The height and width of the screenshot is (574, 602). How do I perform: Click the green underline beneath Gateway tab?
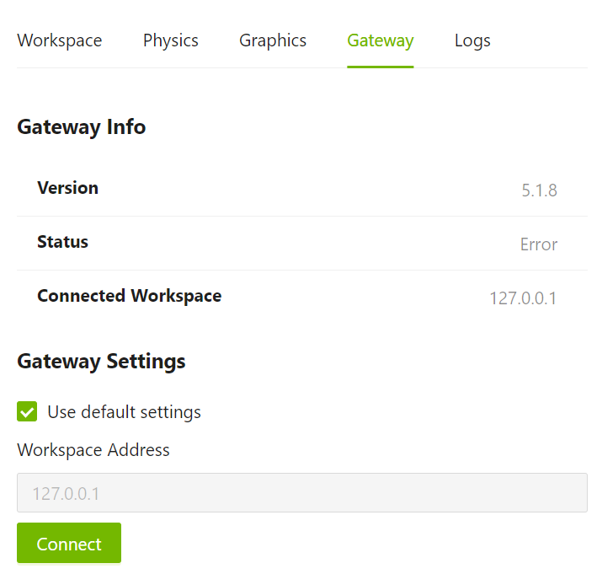(x=380, y=67)
